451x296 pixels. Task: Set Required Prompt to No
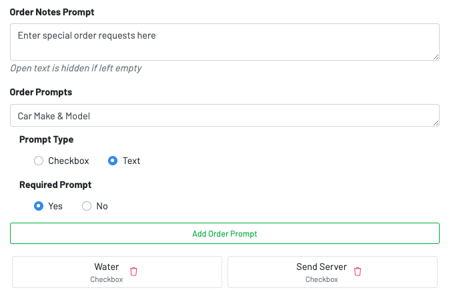tap(87, 206)
